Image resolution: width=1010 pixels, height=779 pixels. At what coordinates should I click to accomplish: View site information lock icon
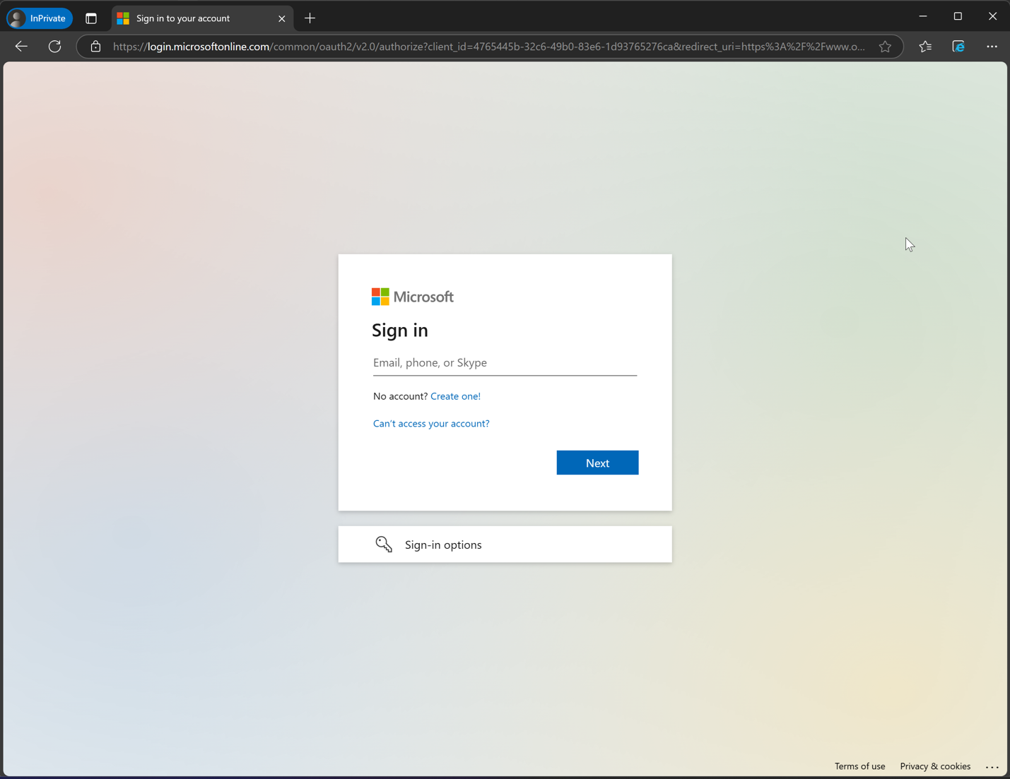[95, 47]
